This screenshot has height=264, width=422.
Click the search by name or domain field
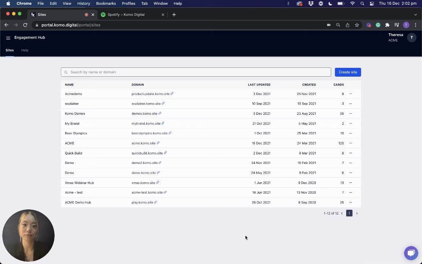[196, 72]
